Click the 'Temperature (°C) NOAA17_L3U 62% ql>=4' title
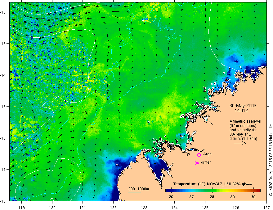273x210 pixels. (x=212, y=184)
